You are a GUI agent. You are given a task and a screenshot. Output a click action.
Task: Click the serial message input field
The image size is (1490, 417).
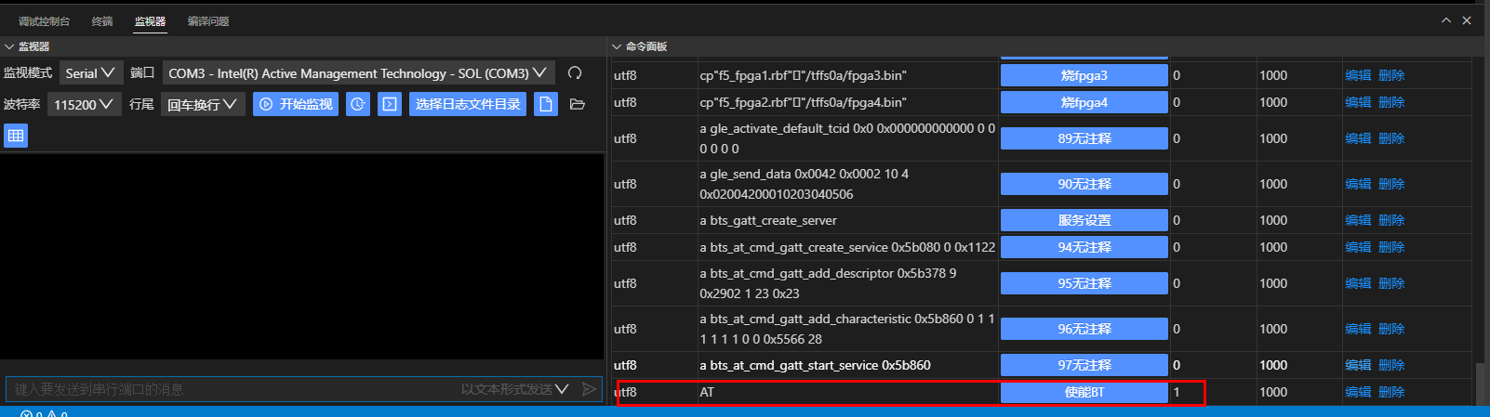[233, 389]
